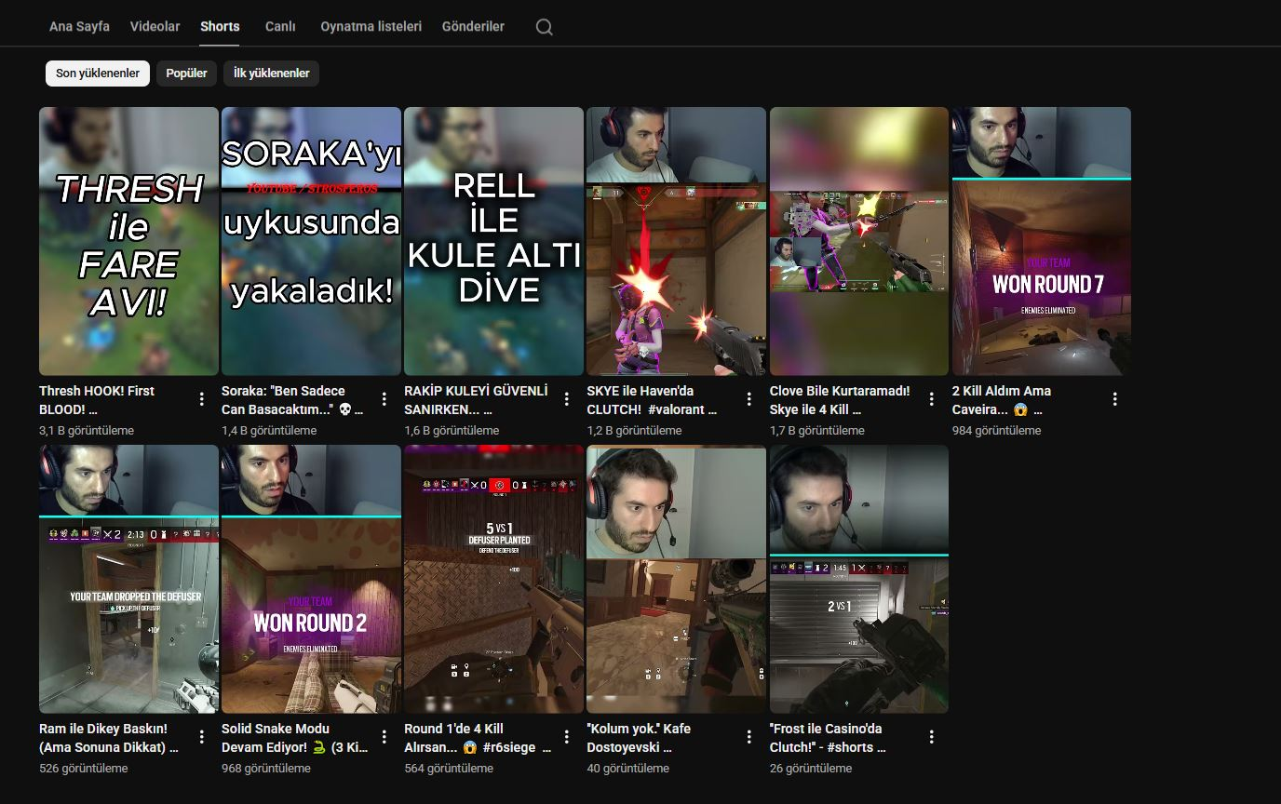Open title SKYE ile Haven'da CLUTCH! #valorant

click(652, 400)
